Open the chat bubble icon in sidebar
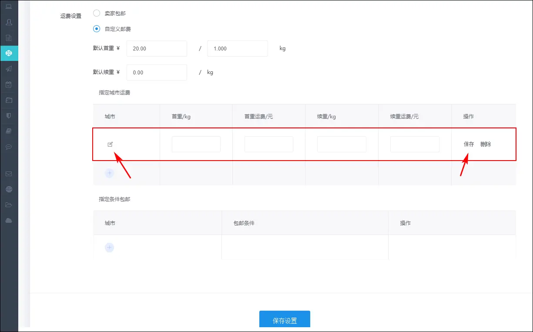Screen dimensions: 533x332 (x=9, y=147)
